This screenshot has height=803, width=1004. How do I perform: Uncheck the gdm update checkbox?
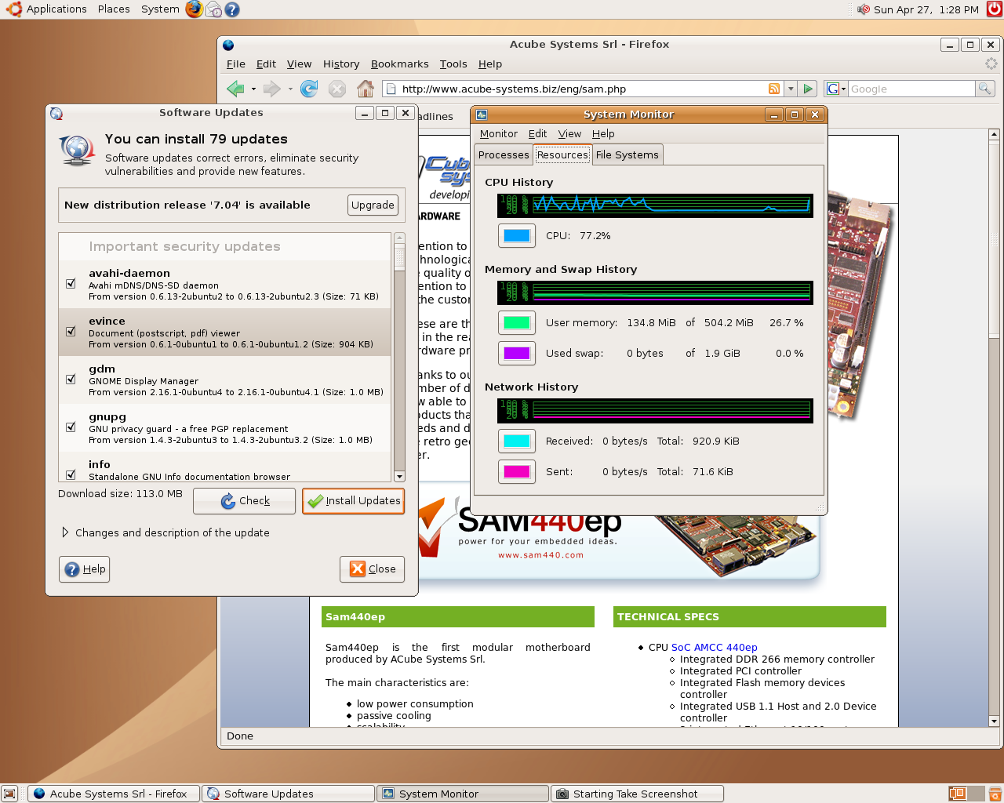coord(71,380)
